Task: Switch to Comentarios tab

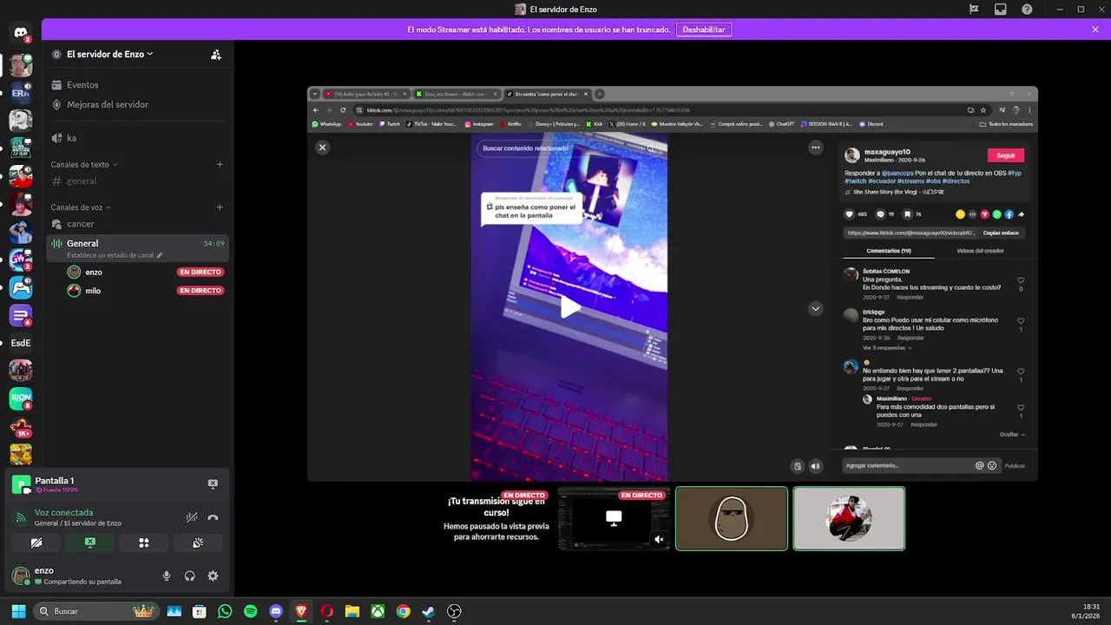Action: coord(889,251)
